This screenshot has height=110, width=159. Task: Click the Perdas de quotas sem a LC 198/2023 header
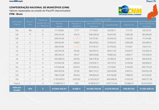click(x=43, y=23)
